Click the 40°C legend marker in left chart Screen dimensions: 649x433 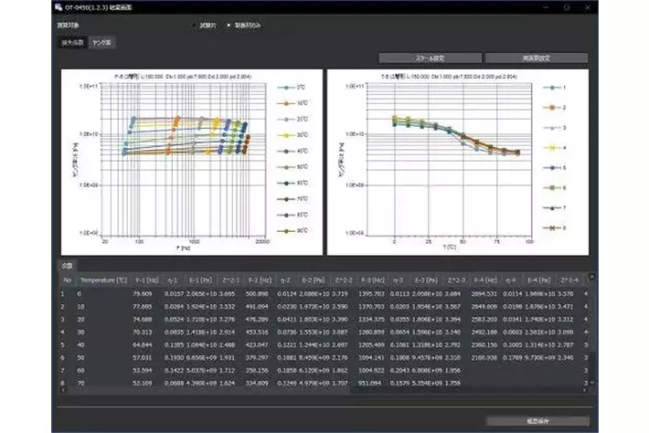pyautogui.click(x=284, y=152)
